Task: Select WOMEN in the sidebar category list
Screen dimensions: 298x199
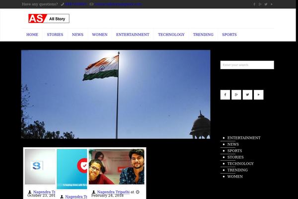Action: tap(235, 177)
